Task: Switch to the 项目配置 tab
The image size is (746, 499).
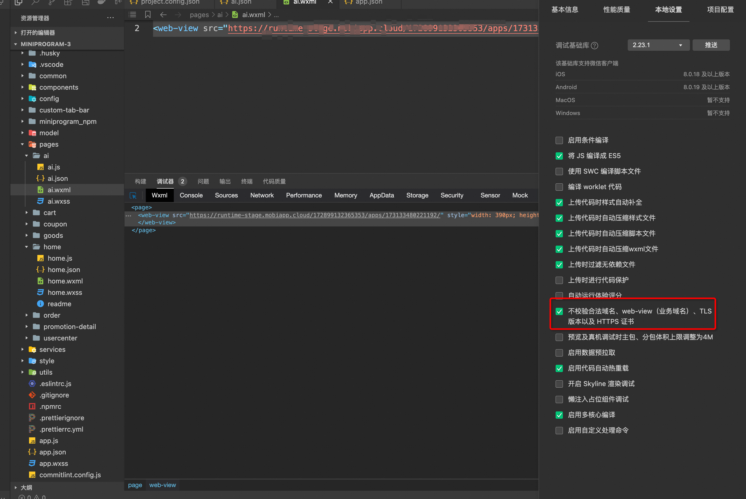Action: point(720,10)
